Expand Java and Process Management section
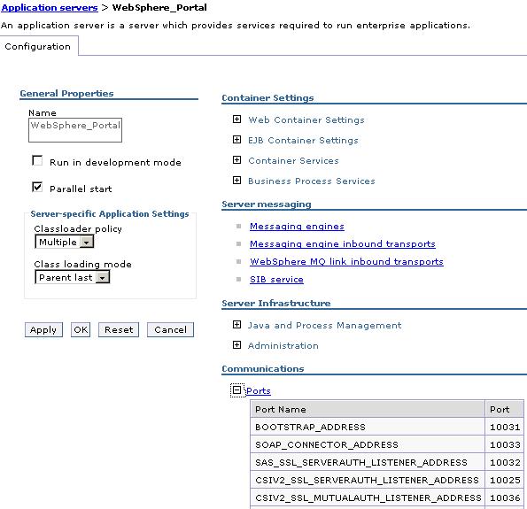The image size is (527, 509). [x=236, y=325]
